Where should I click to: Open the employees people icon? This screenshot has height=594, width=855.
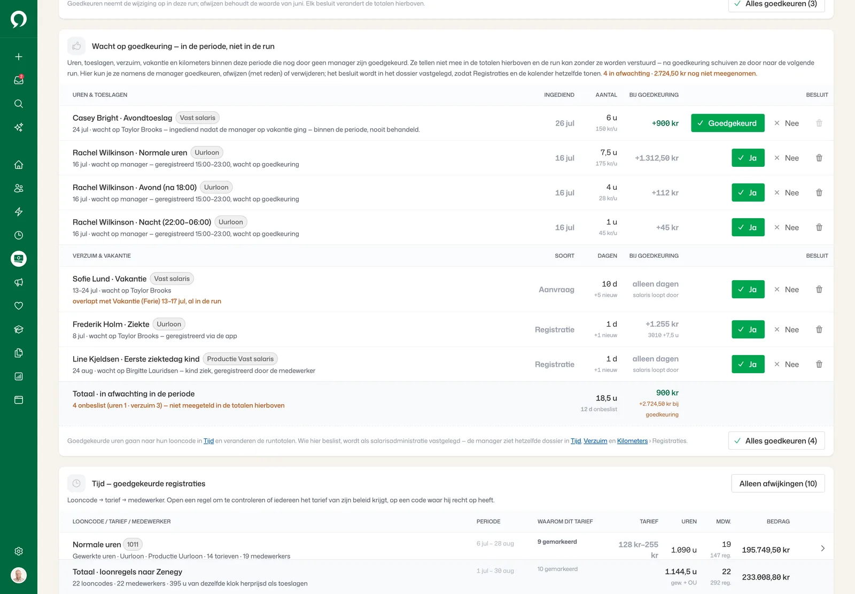(19, 188)
